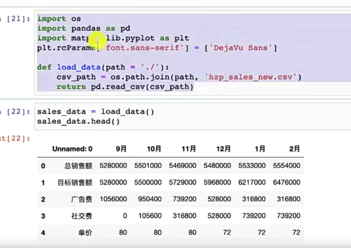The height and width of the screenshot is (248, 351).
Task: Click the sales_data.head() line
Action: tap(78, 121)
